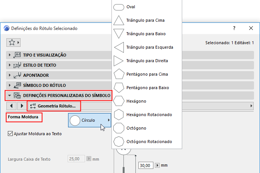Click the Archicad logo in title bar
The height and width of the screenshot is (173, 260).
click(6, 28)
